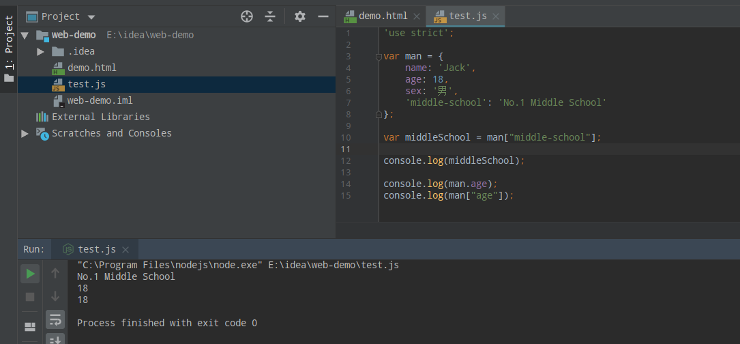Click 'Jack' name value in code
The height and width of the screenshot is (344, 740).
point(454,68)
